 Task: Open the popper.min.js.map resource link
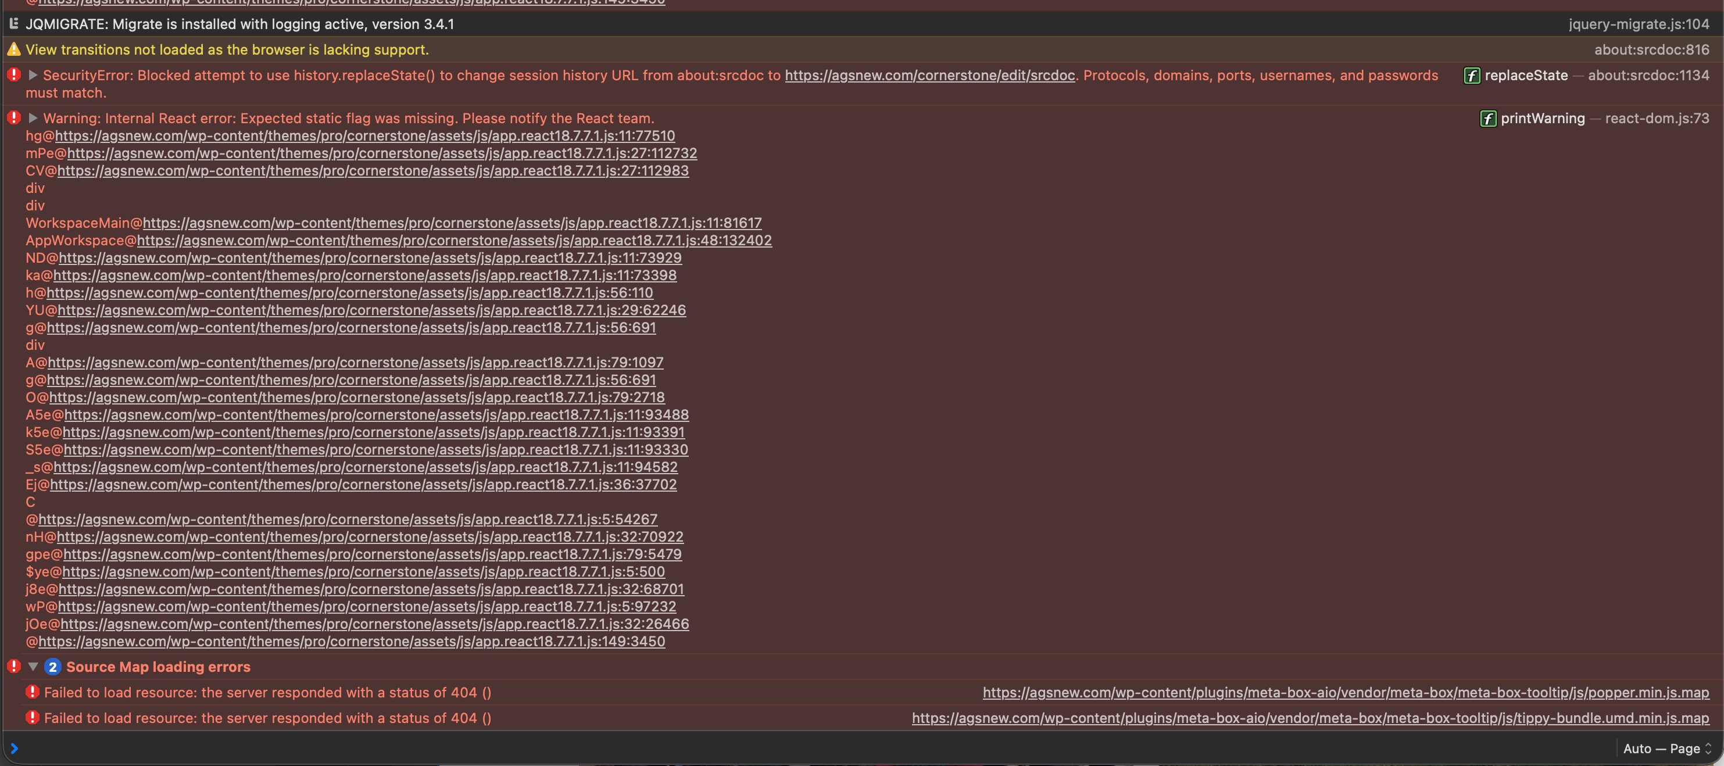pos(1345,692)
